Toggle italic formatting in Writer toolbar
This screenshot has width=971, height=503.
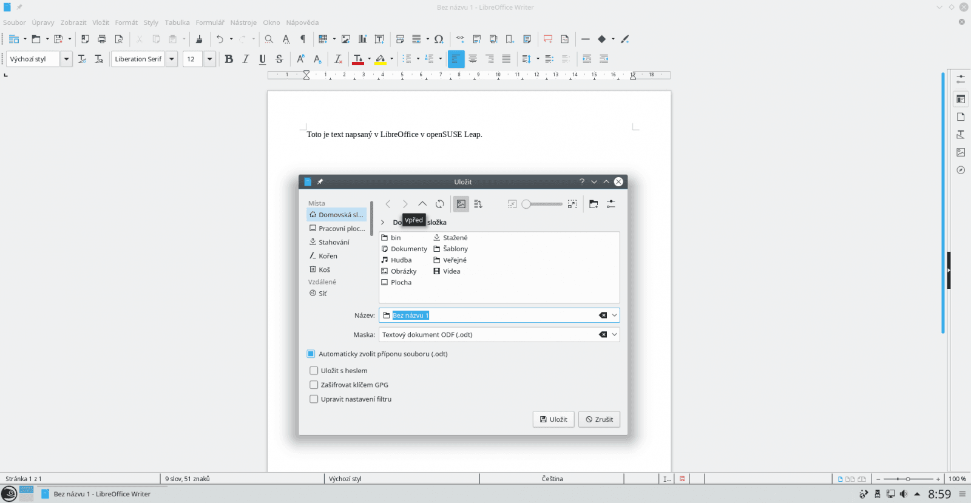coord(245,59)
